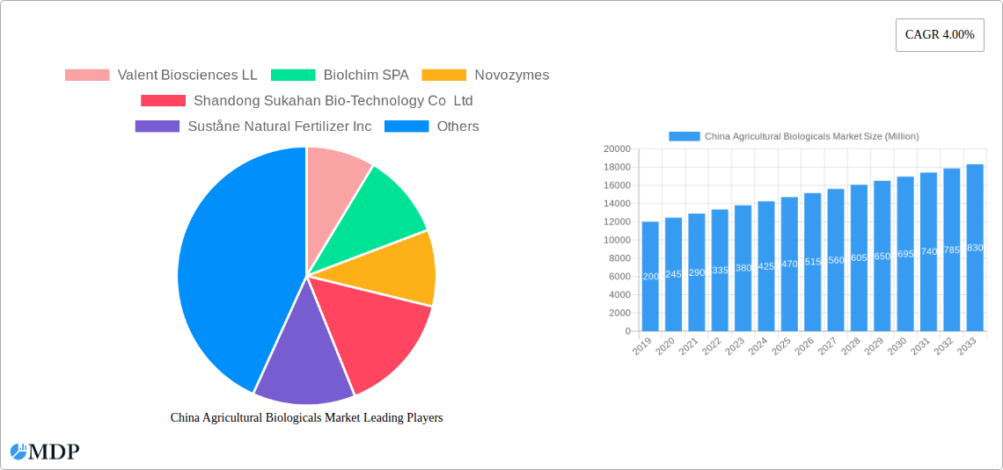
Task: Toggle Valent Biosciences LL legend entry
Action: coord(161,76)
